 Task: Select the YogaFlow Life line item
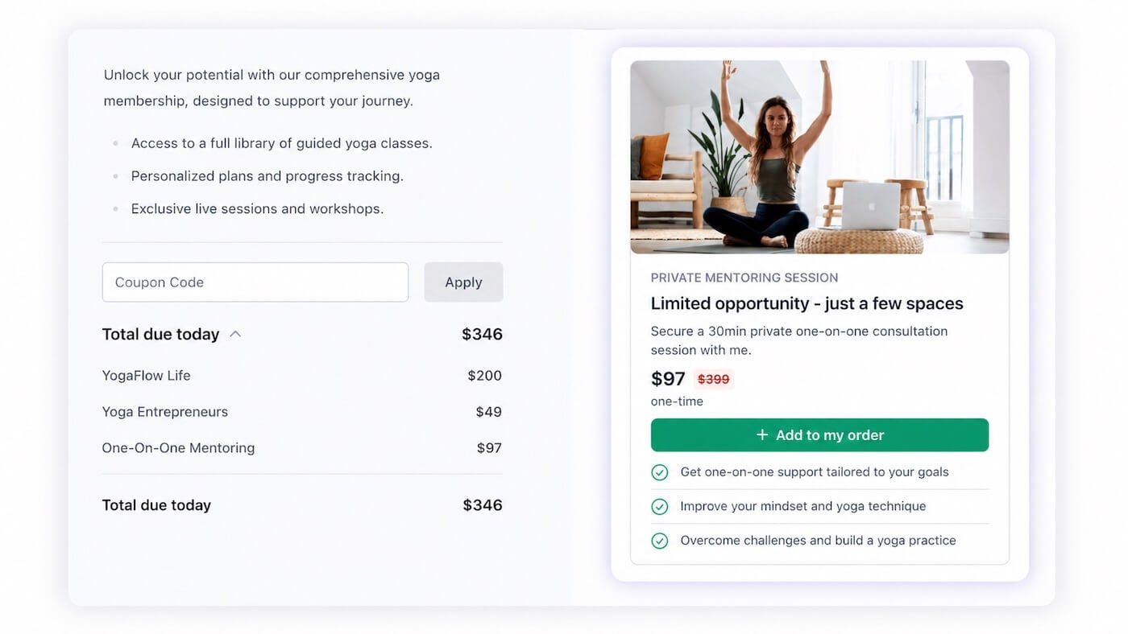click(x=147, y=376)
